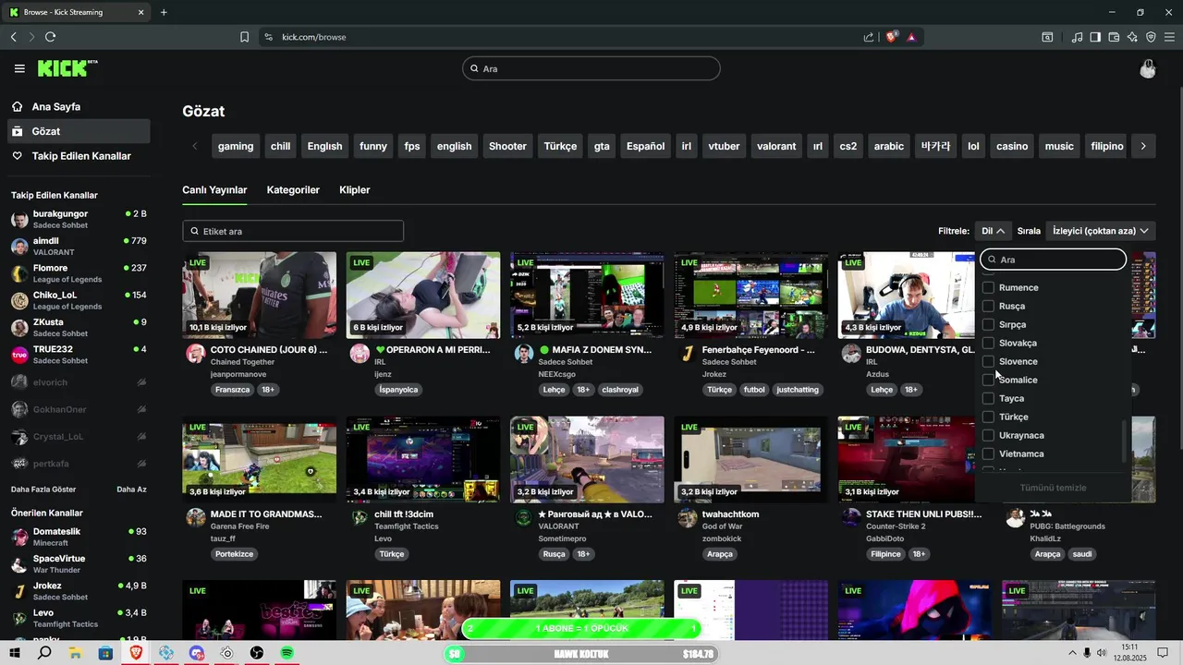Open Windows Start menu
Image resolution: width=1183 pixels, height=665 pixels.
[x=14, y=653]
